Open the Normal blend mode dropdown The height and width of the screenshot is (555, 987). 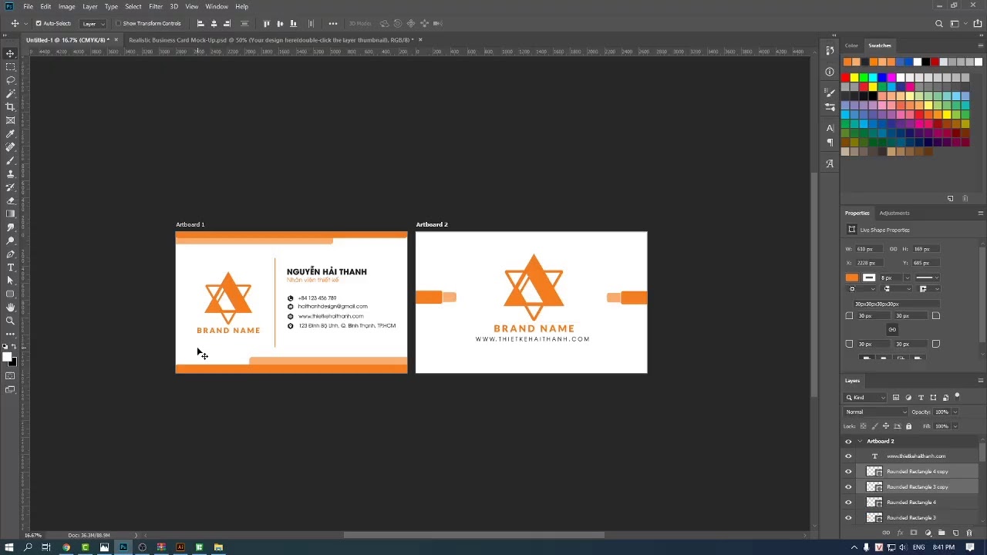coord(876,412)
